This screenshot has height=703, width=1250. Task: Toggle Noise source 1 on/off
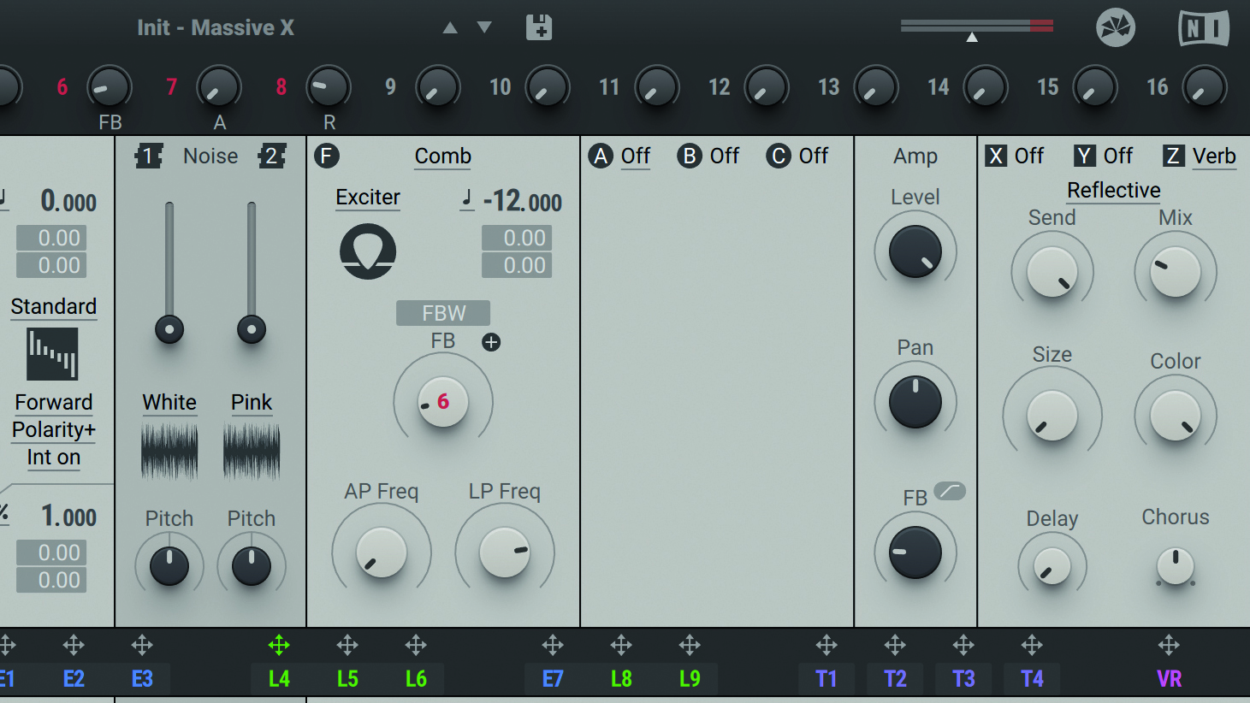[x=148, y=156]
